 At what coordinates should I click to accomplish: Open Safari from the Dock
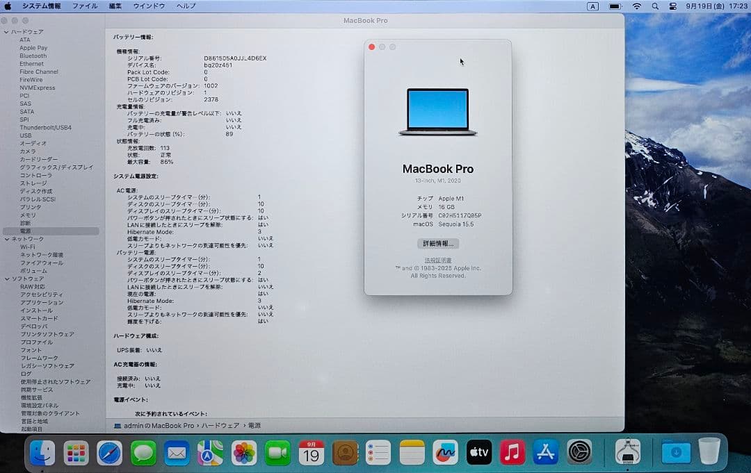110,455
